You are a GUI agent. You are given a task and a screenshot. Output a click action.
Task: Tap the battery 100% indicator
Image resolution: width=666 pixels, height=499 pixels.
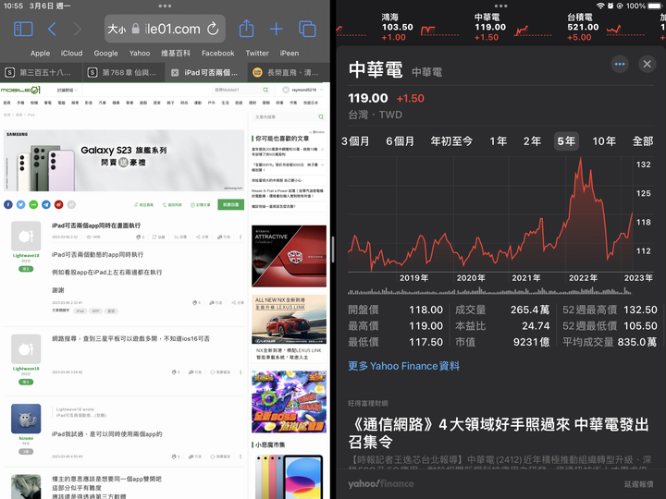(645, 6)
